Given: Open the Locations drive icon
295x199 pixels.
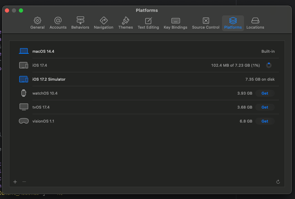Looking at the screenshot, I should tap(255, 21).
